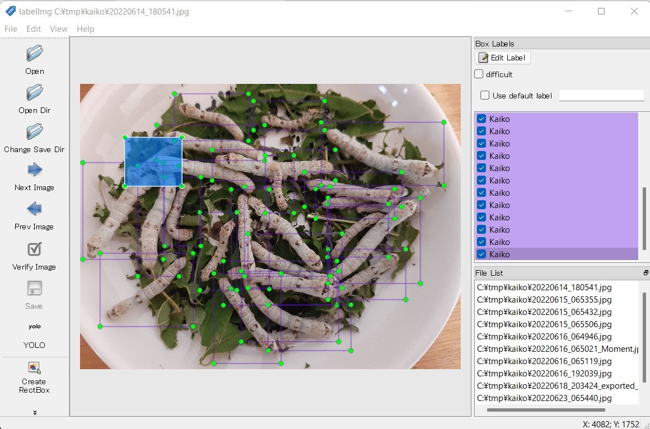The width and height of the screenshot is (650, 429).
Task: Uncheck the second Kaiko label checkbox
Action: pos(481,131)
